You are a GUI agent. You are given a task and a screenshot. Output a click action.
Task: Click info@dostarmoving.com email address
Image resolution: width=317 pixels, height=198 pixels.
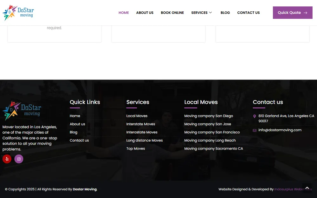point(280,130)
